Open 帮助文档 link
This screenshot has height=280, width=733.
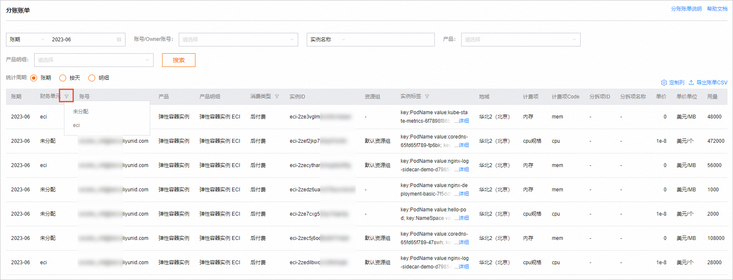tap(717, 9)
